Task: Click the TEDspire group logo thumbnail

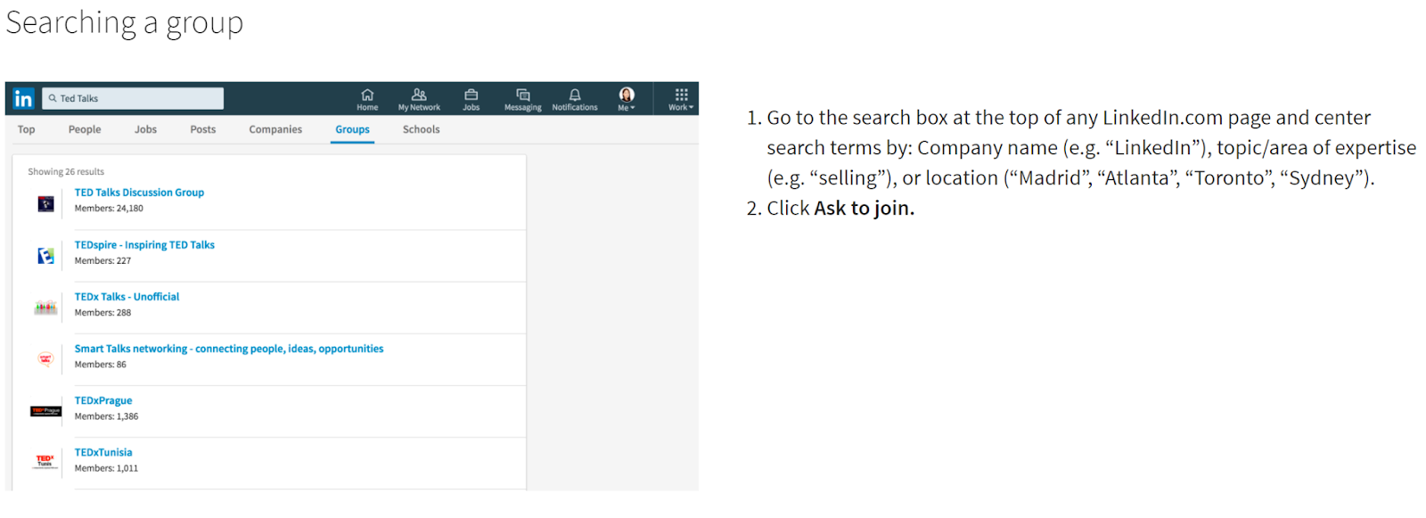Action: coord(45,256)
